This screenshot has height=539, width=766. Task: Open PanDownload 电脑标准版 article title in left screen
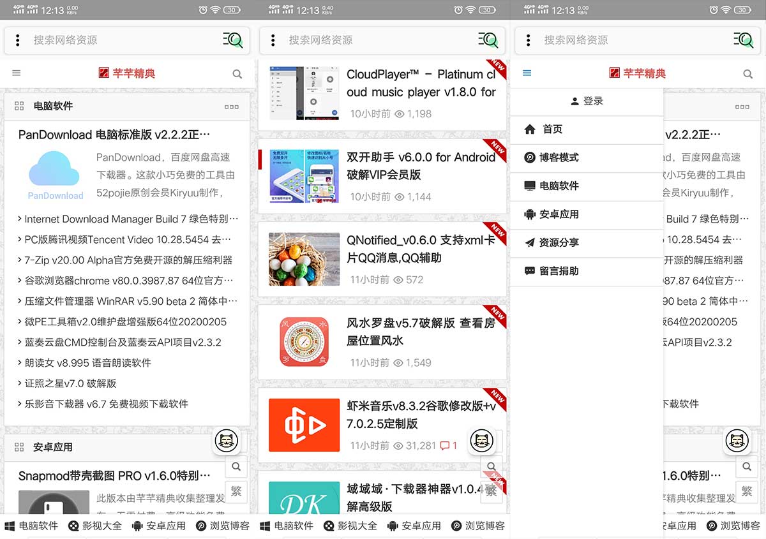pos(114,135)
